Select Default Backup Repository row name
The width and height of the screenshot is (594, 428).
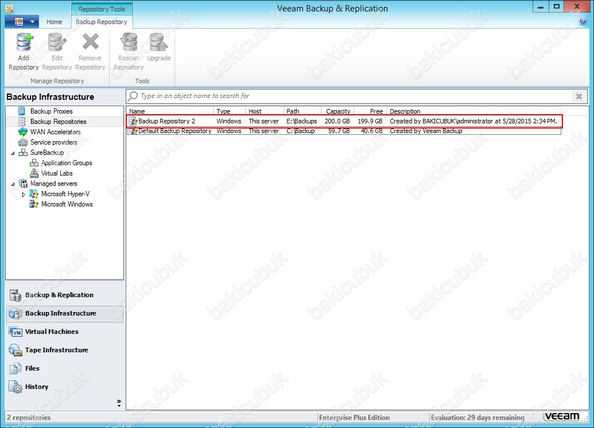174,131
